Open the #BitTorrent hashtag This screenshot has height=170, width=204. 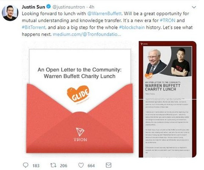[34, 27]
